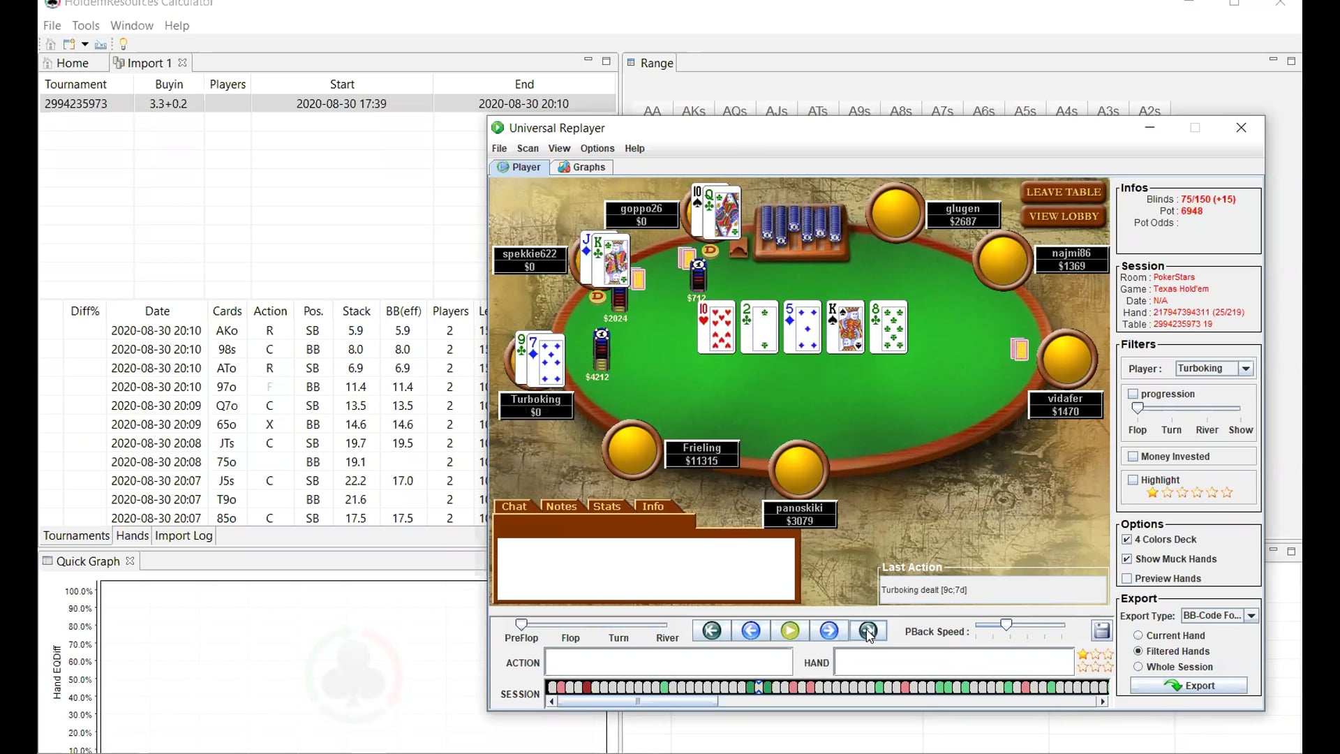Enable the Highlight checkbox

(1133, 480)
